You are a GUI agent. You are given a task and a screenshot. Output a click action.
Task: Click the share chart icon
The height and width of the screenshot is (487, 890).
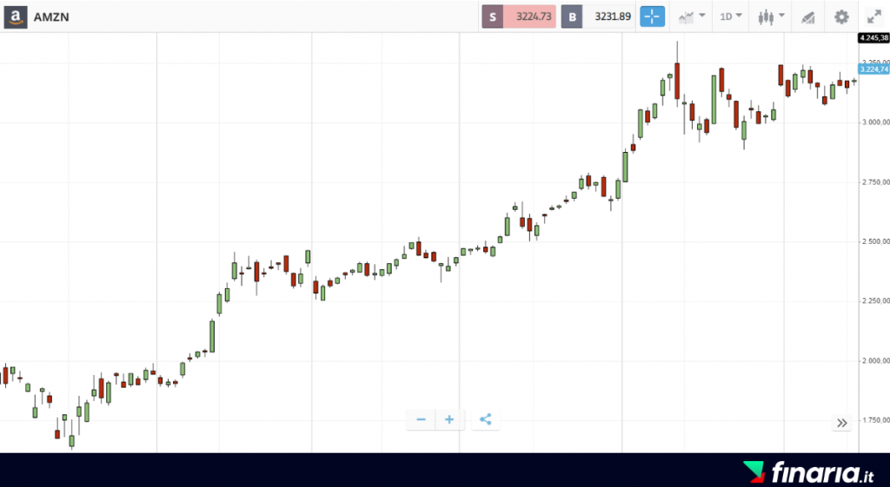(x=485, y=419)
